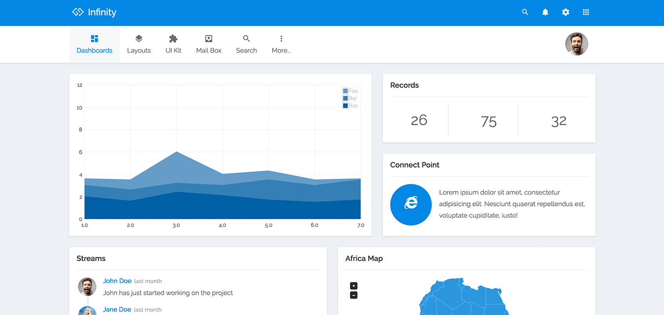Zoom out on the Africa map
664x315 pixels.
pyautogui.click(x=353, y=295)
